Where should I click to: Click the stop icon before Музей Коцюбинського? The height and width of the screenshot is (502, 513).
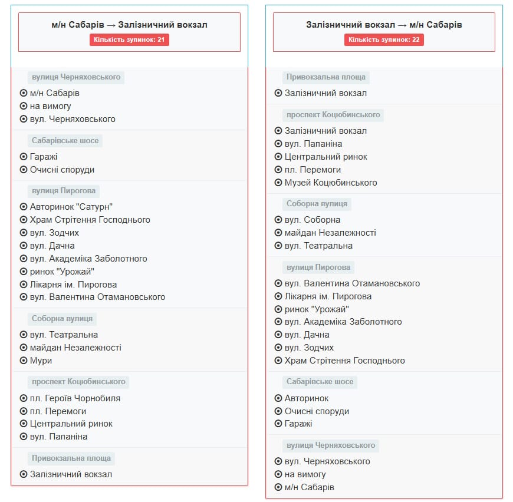click(x=278, y=183)
